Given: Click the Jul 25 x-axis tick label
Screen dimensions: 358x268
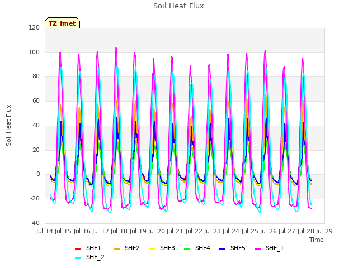Looking at the screenshot, I should pos(249,232).
